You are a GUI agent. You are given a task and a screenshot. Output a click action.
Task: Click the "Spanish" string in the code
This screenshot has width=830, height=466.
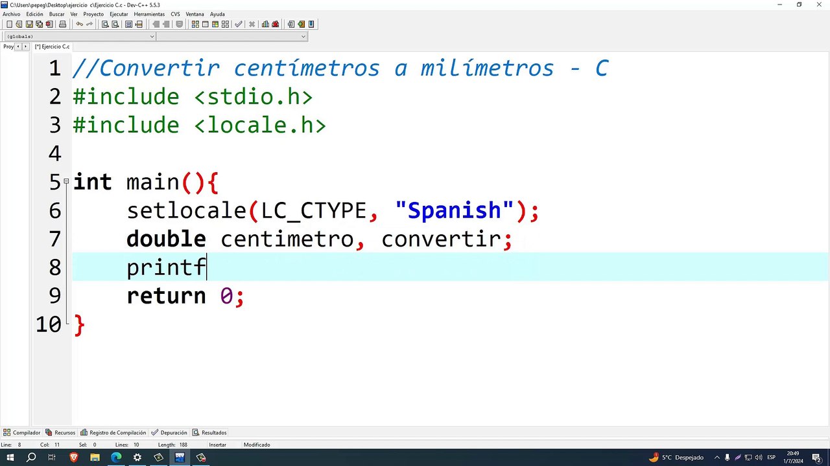[x=454, y=210]
